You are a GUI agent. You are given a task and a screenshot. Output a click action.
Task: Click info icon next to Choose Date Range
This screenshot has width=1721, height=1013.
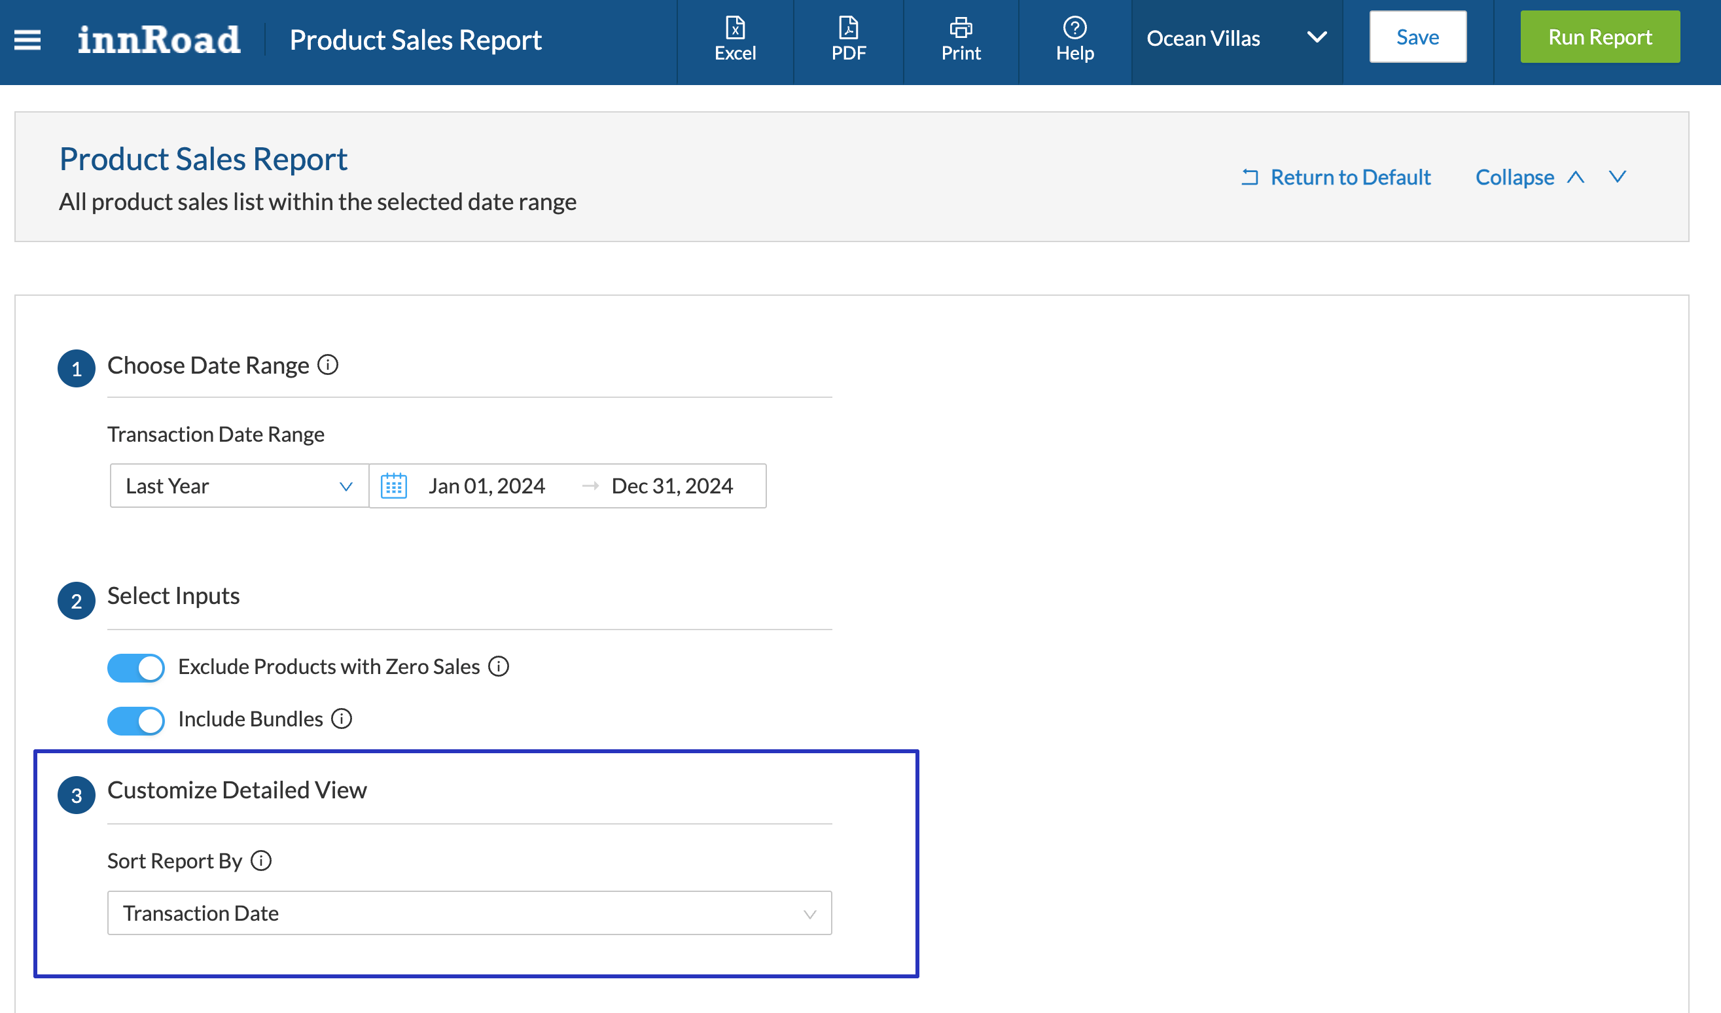pyautogui.click(x=328, y=364)
